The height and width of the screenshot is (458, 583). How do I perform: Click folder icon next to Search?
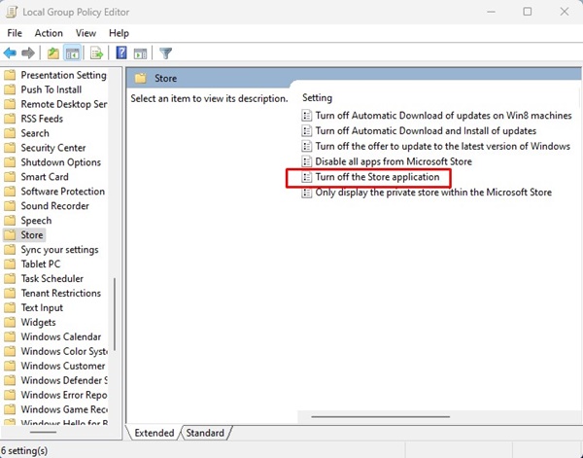pyautogui.click(x=10, y=133)
